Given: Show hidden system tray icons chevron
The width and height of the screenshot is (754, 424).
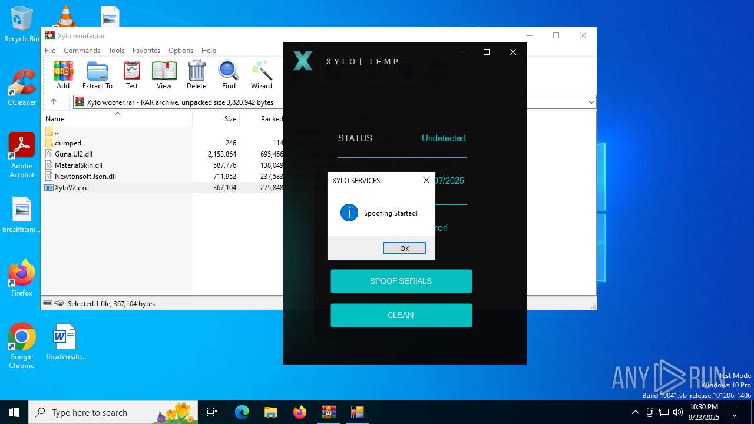Looking at the screenshot, I should click(635, 412).
